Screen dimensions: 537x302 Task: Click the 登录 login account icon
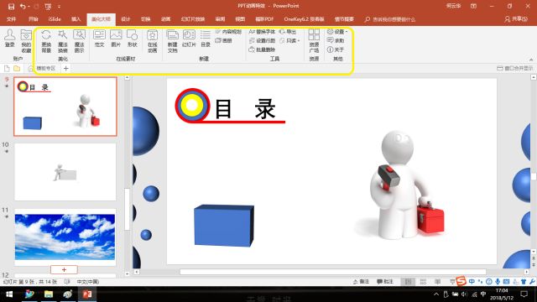click(x=9, y=39)
